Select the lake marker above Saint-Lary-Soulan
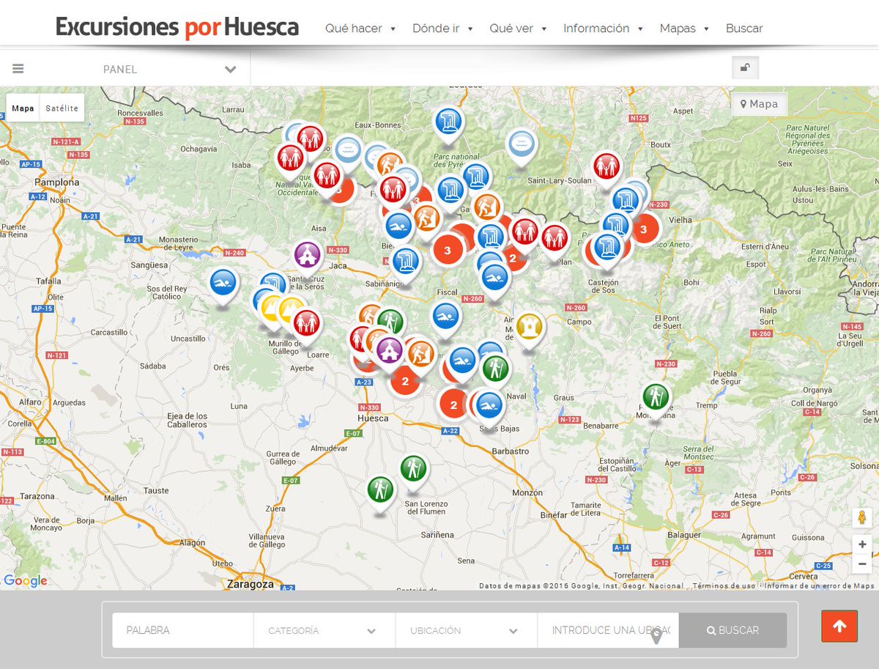Viewport: 879px width, 669px height. (x=522, y=146)
